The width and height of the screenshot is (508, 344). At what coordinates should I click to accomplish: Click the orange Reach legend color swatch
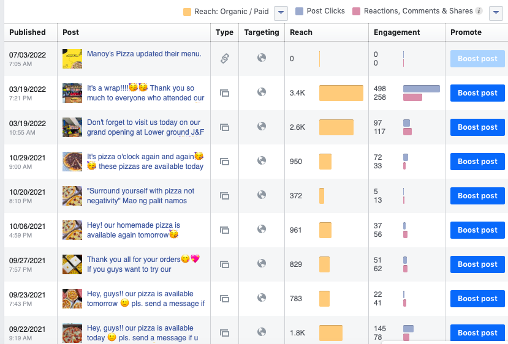click(x=188, y=12)
